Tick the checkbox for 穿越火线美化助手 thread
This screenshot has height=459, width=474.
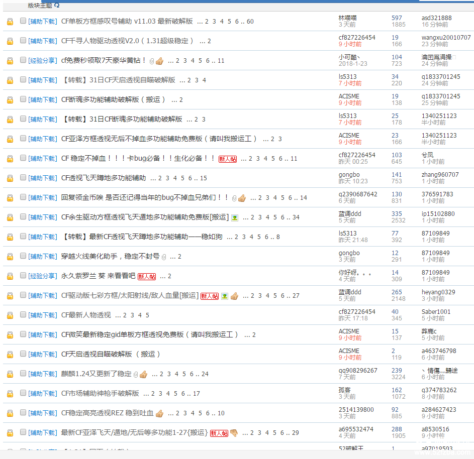point(23,256)
